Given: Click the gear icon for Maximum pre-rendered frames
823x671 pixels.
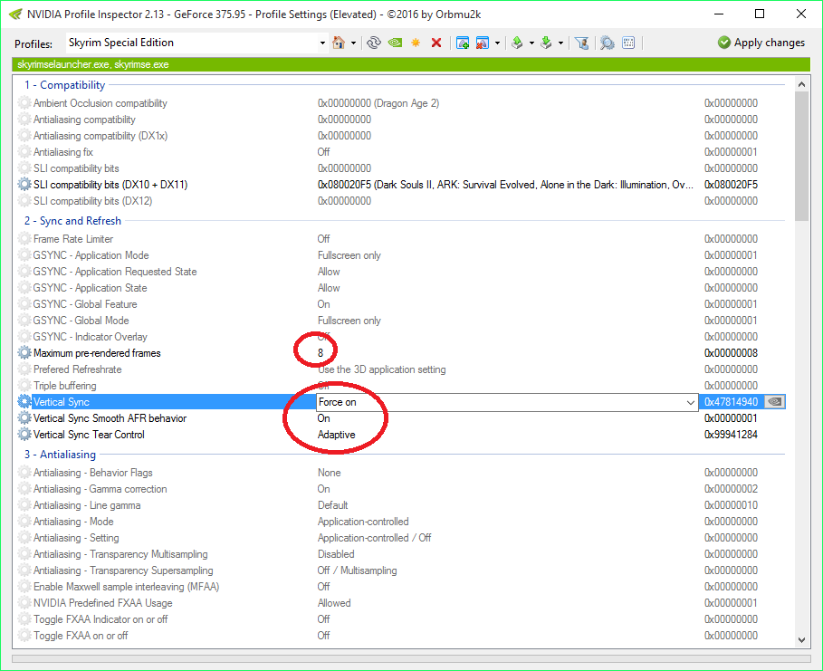Looking at the screenshot, I should [x=24, y=353].
